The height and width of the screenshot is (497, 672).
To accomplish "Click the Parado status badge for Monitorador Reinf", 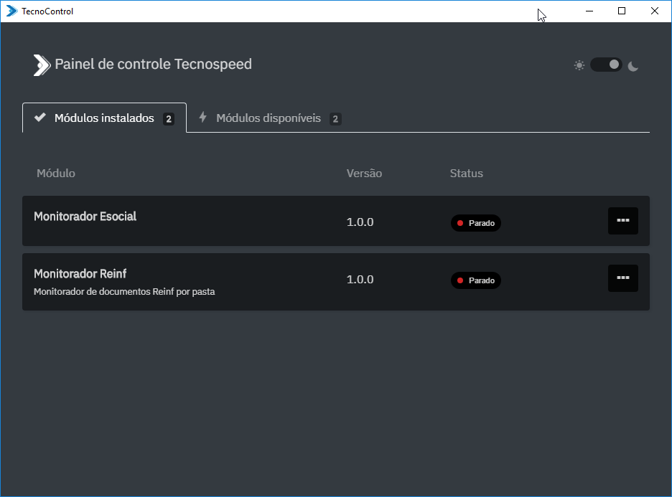I will click(476, 280).
